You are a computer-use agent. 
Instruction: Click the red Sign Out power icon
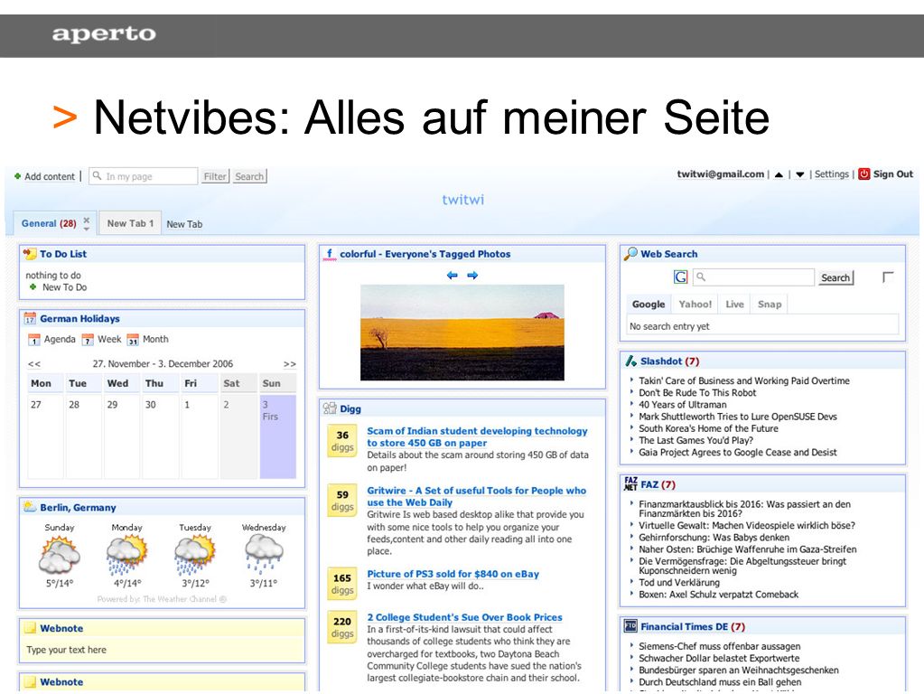[x=863, y=173]
